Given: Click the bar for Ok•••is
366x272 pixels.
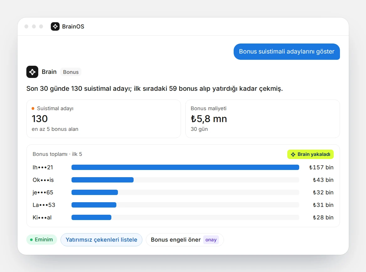Looking at the screenshot, I should point(103,180).
